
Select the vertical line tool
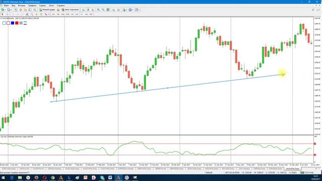pos(13,15)
